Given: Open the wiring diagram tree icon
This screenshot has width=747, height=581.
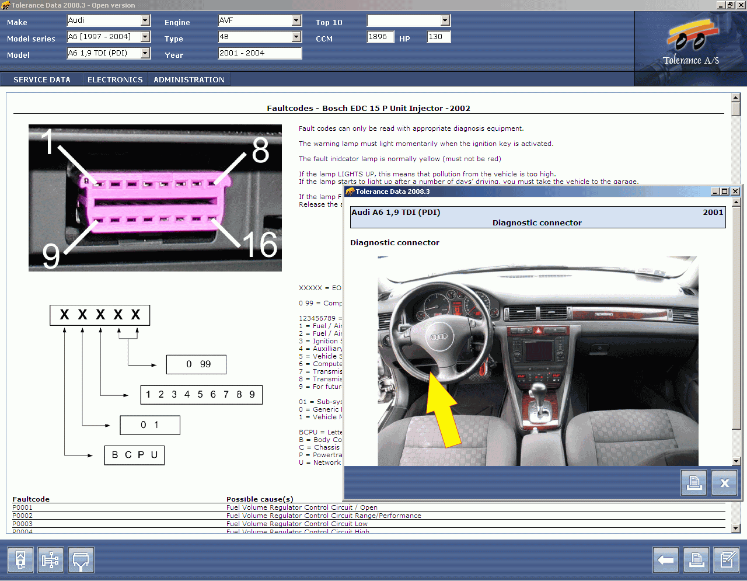Looking at the screenshot, I should click(51, 561).
